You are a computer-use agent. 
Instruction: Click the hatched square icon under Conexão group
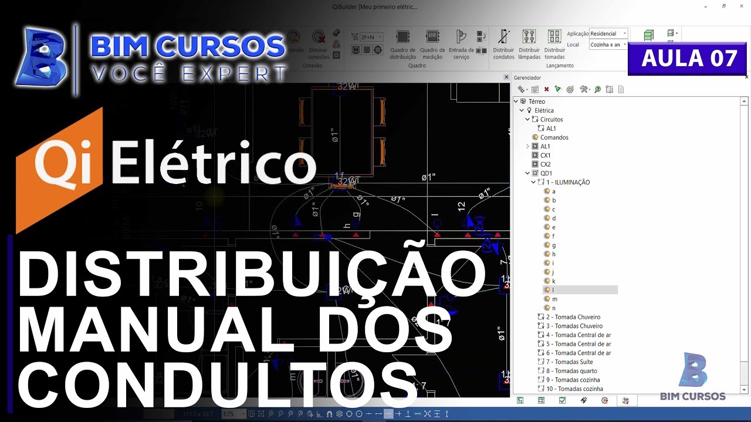click(336, 56)
